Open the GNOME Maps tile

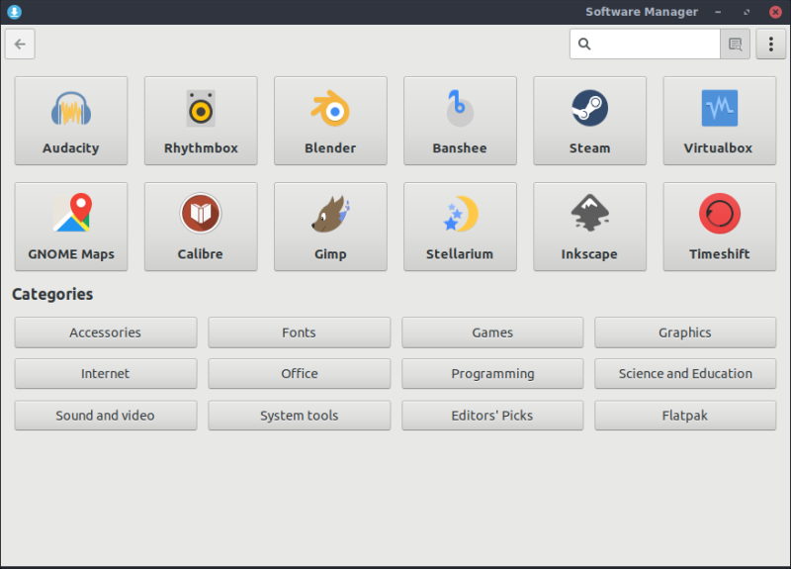(70, 227)
